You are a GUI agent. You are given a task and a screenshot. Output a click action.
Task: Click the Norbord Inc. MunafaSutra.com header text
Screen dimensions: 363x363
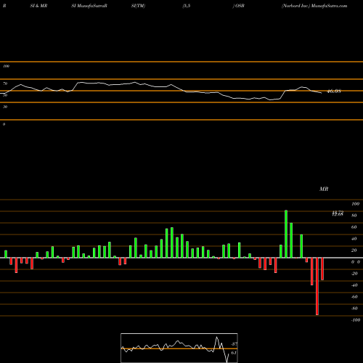314,6
